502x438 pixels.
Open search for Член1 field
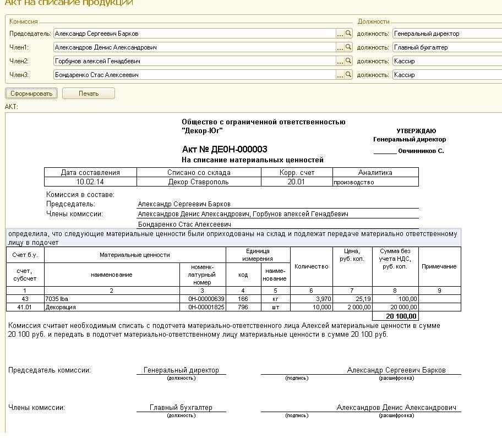(x=348, y=47)
